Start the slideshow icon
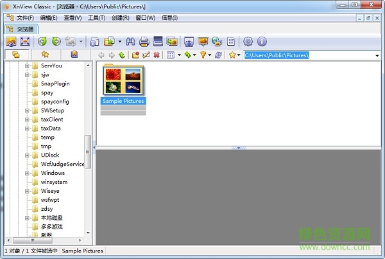 pyautogui.click(x=203, y=41)
